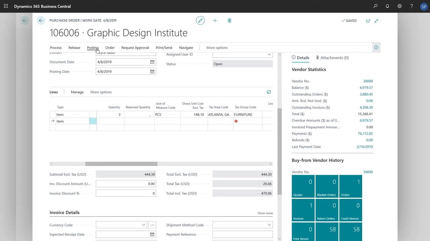Screen dimensions: 430x241
Task: Open Outstanding Invoices amount 4,508.39
Action: click(366, 107)
